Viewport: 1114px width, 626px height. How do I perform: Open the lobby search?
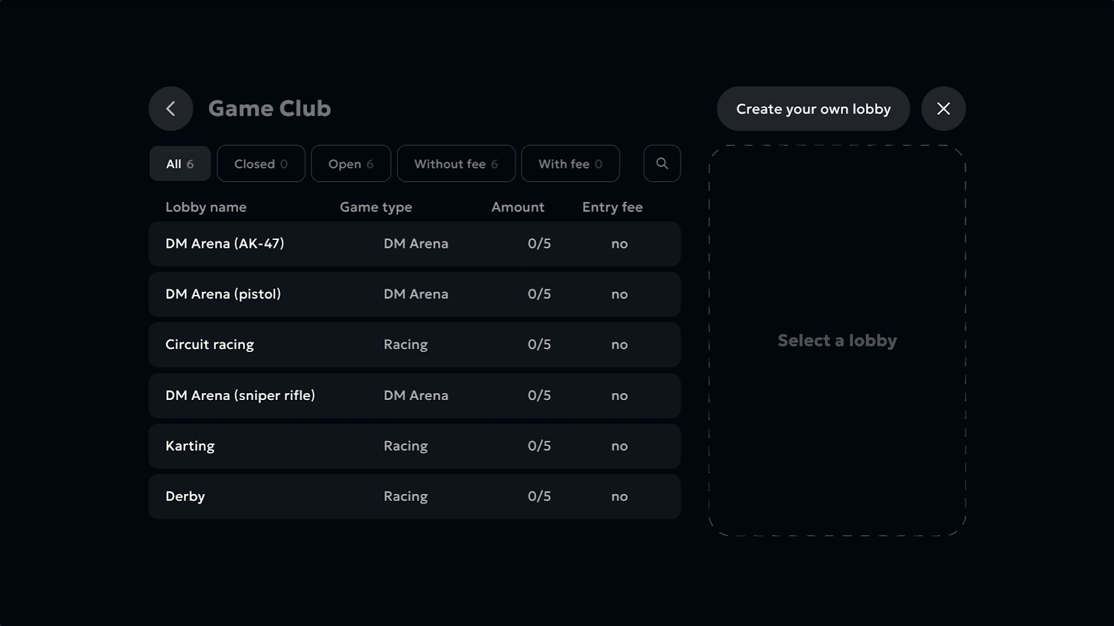click(662, 163)
